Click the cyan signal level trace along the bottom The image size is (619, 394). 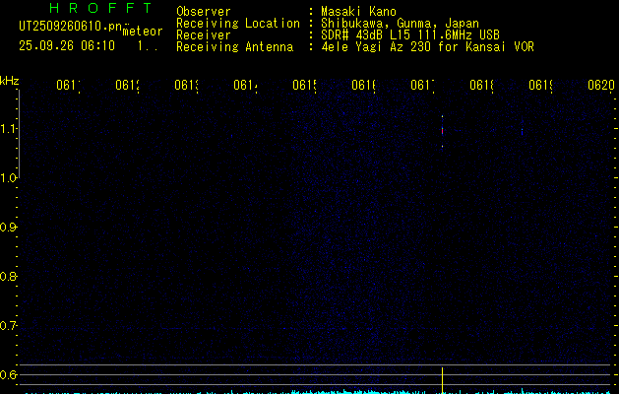[318, 392]
